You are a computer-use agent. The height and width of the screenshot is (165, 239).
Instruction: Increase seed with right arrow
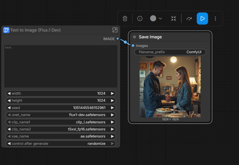click(x=113, y=108)
